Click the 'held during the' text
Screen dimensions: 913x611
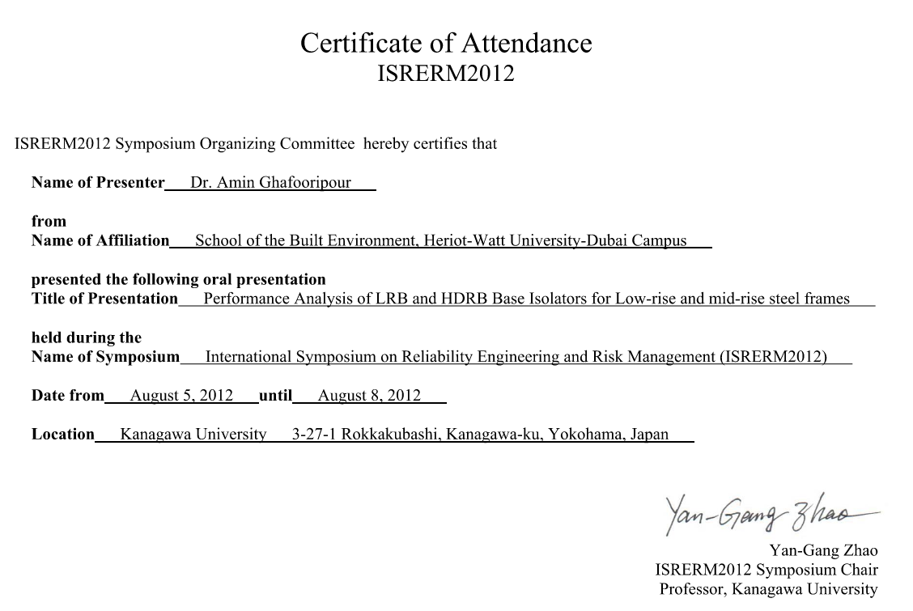pos(86,337)
